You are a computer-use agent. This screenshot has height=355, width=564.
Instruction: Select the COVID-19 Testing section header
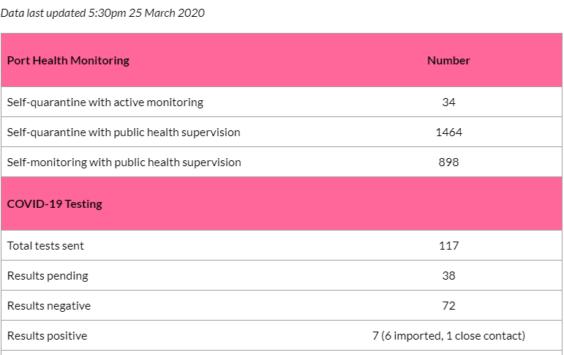(x=55, y=203)
